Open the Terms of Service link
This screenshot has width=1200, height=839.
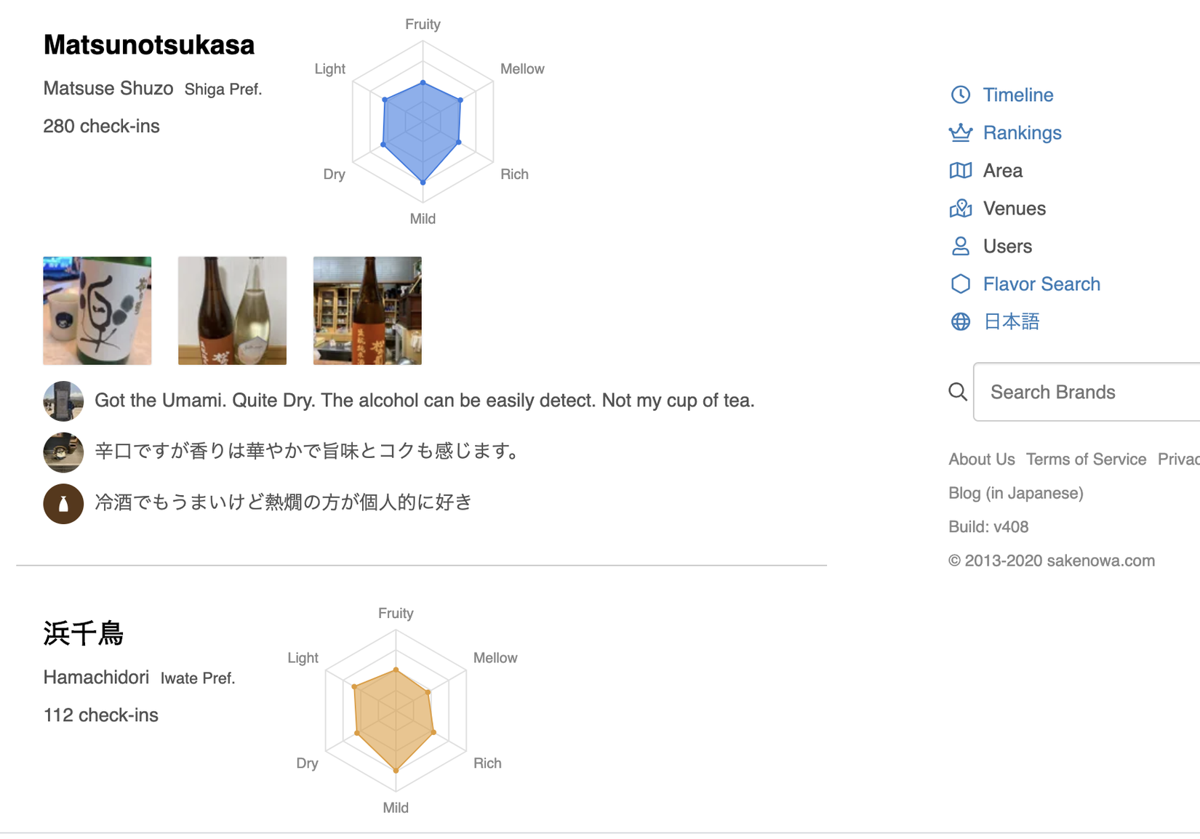coord(1086,459)
